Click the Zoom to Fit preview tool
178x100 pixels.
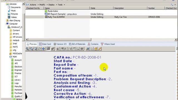click(x=27, y=49)
